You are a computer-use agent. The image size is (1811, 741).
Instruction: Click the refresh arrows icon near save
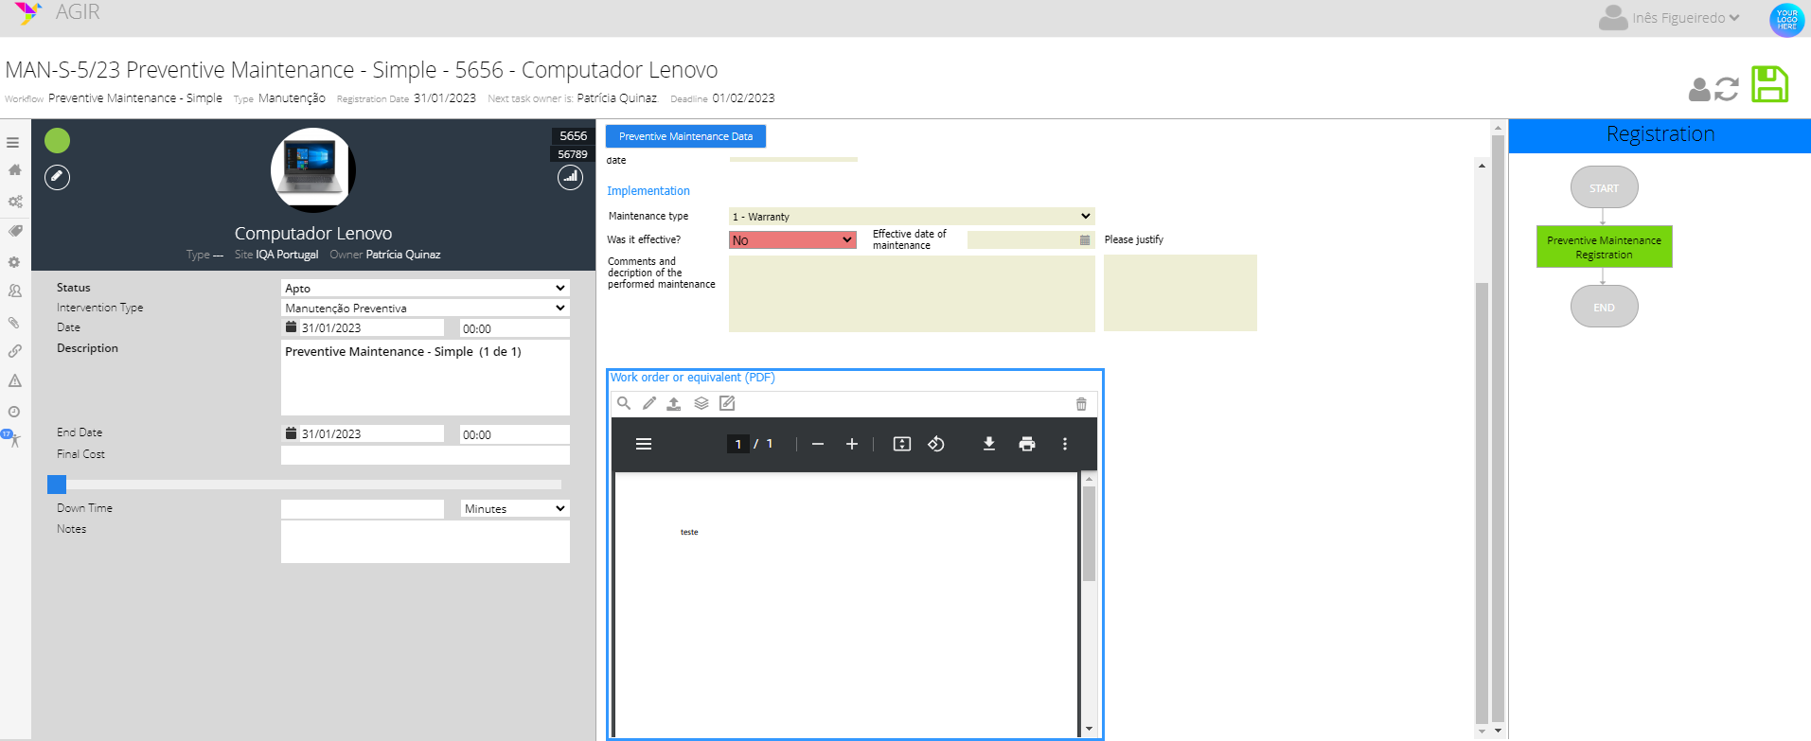click(1727, 90)
